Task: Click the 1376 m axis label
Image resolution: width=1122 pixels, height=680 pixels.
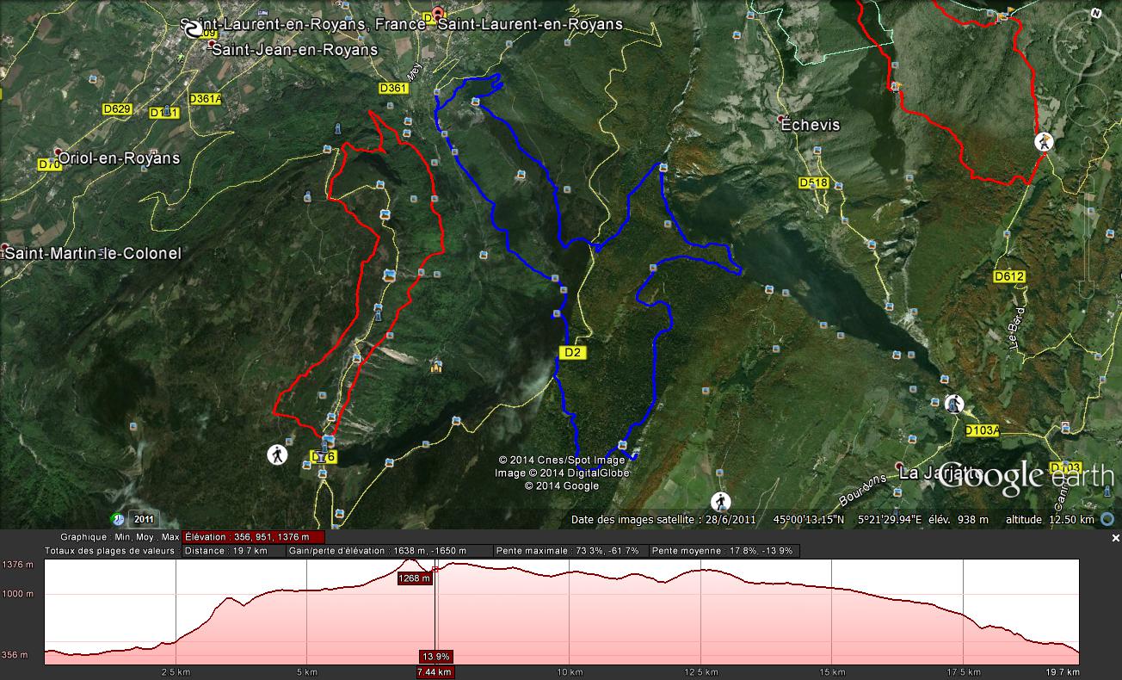Action: (x=19, y=565)
